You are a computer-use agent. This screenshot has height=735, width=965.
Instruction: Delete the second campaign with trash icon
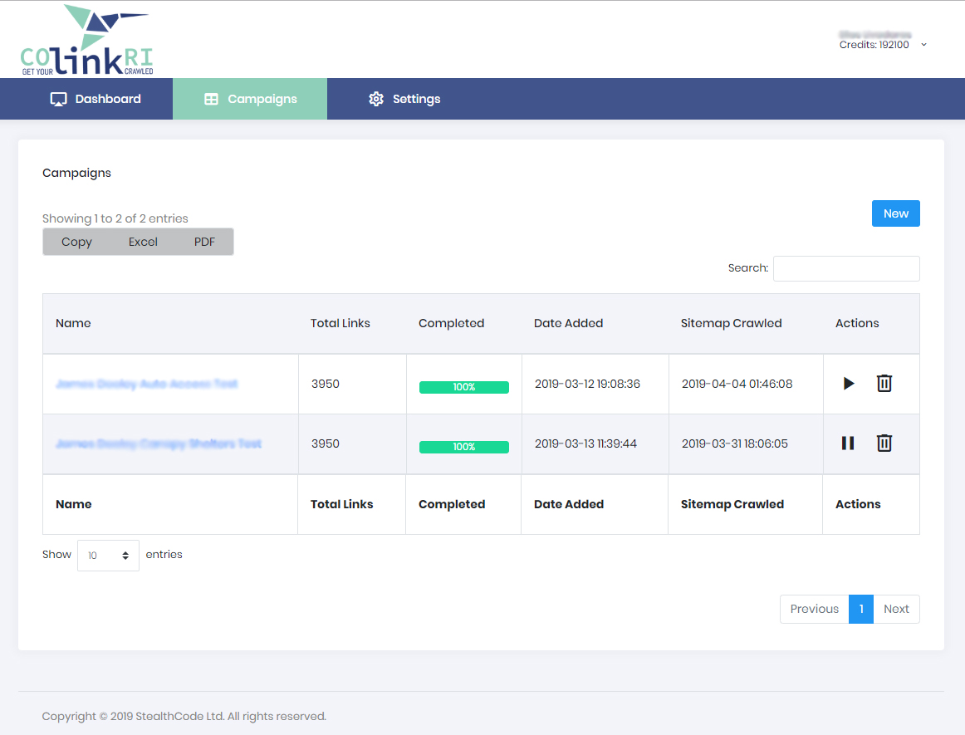[x=884, y=443]
